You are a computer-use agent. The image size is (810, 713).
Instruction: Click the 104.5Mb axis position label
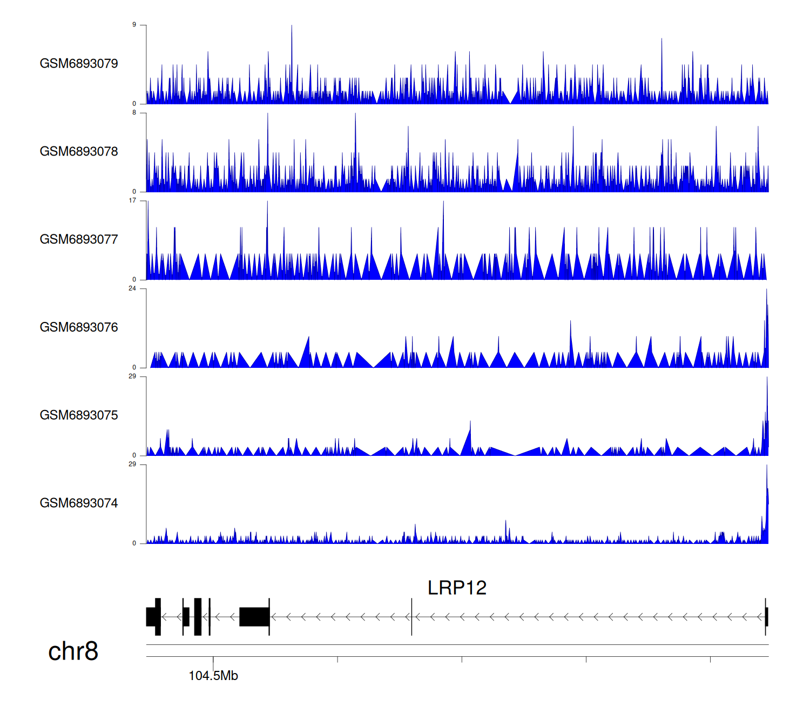pyautogui.click(x=213, y=676)
